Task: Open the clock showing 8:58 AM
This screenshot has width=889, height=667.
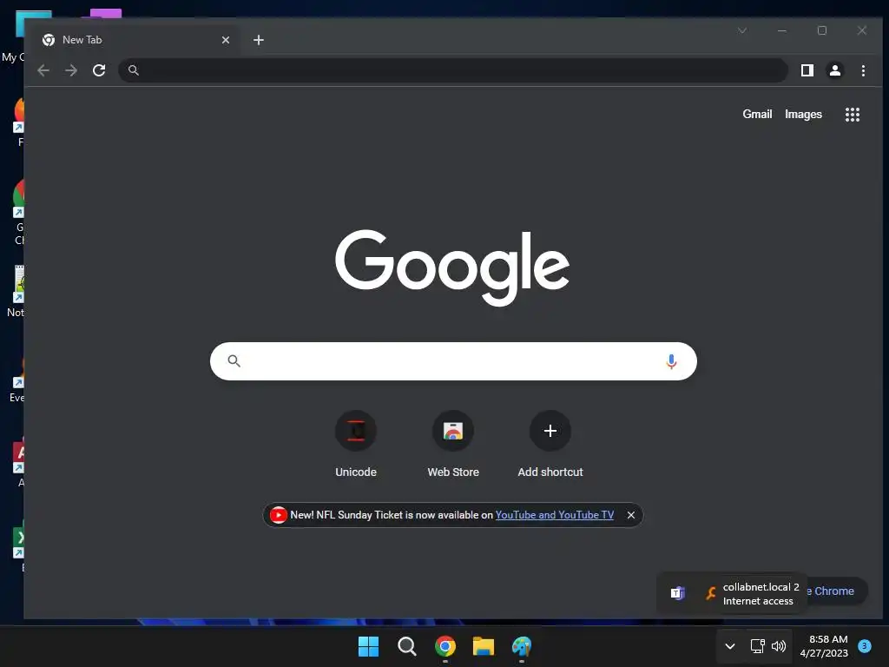Action: [x=825, y=646]
